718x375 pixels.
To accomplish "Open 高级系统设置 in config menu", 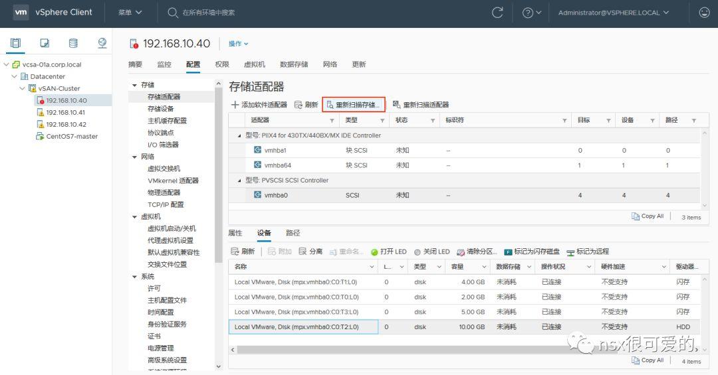I will [x=167, y=360].
